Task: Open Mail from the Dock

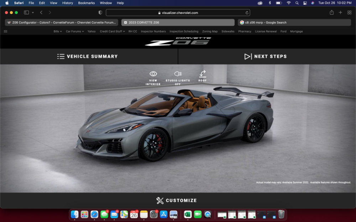Action: click(114, 214)
